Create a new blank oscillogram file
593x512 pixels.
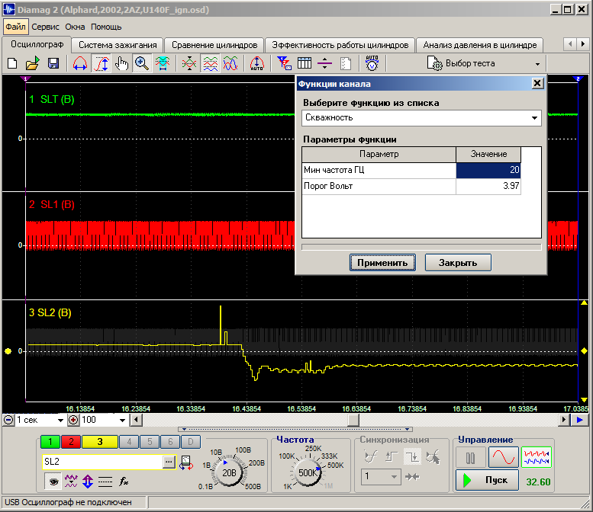tap(12, 63)
